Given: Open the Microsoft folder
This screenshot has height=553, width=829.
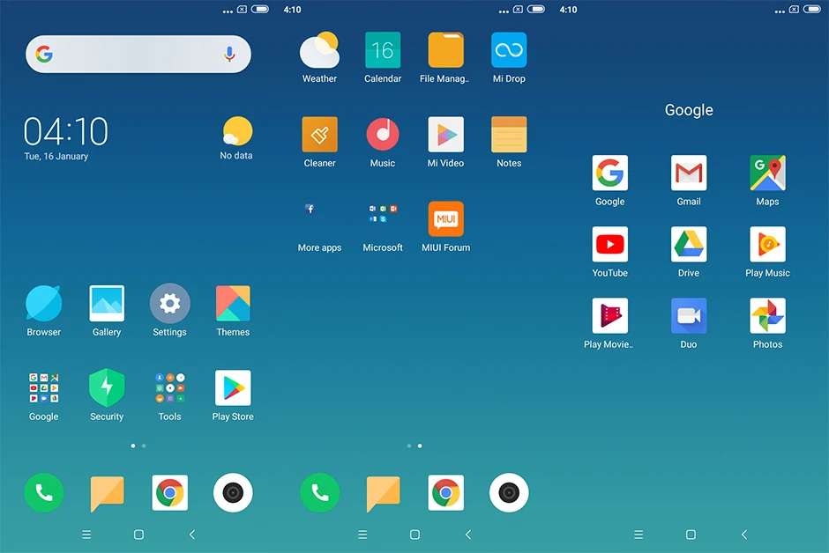Looking at the screenshot, I should [x=383, y=219].
